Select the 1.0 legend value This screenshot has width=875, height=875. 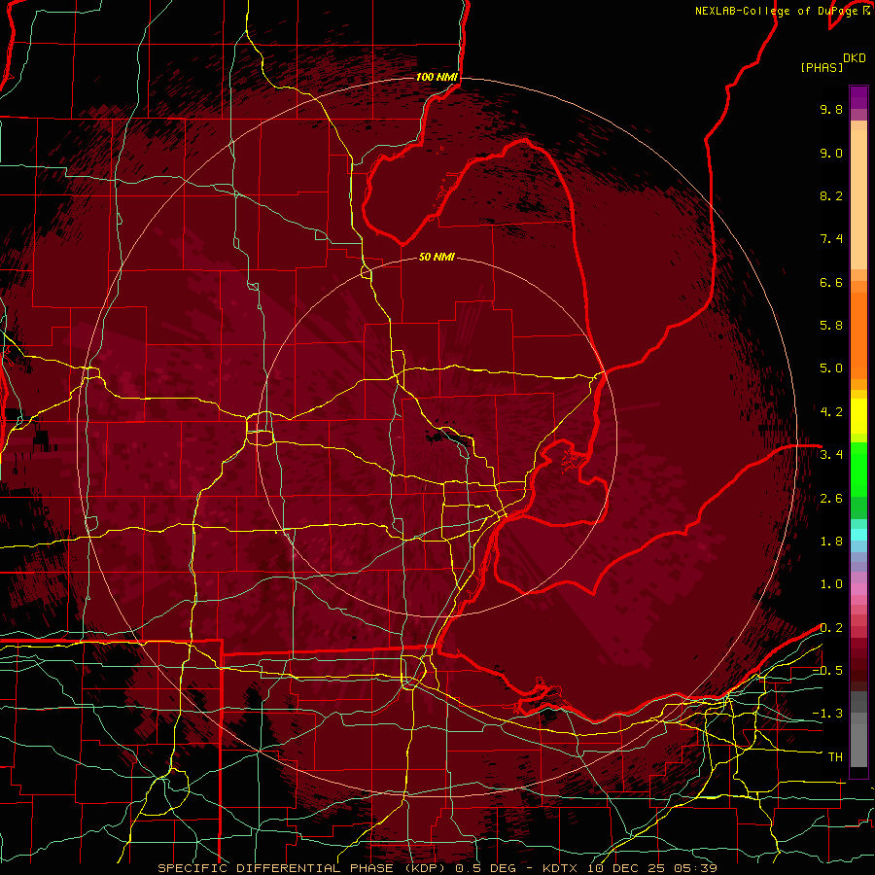pos(831,585)
